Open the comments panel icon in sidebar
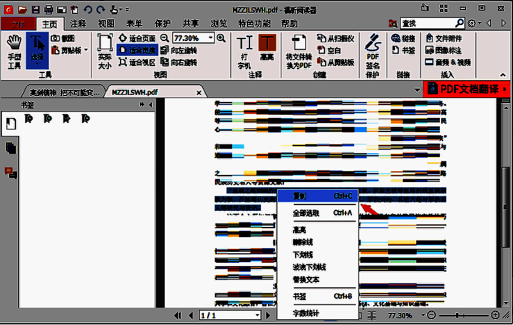The image size is (513, 325). (x=10, y=172)
